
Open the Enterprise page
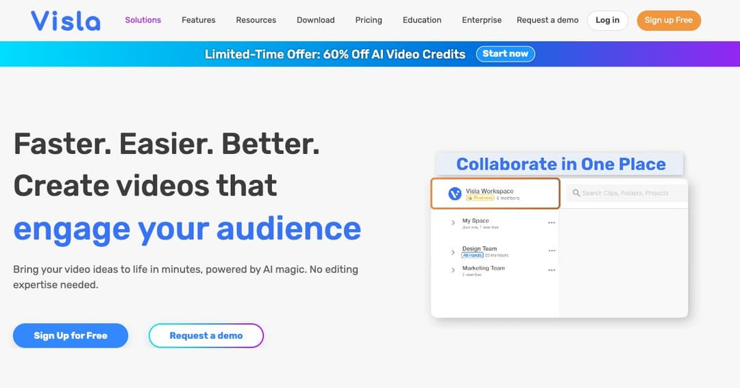point(482,20)
